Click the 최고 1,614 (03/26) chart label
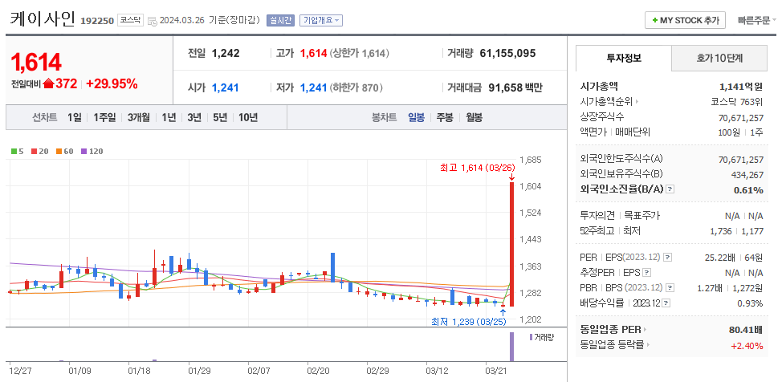 pos(477,168)
